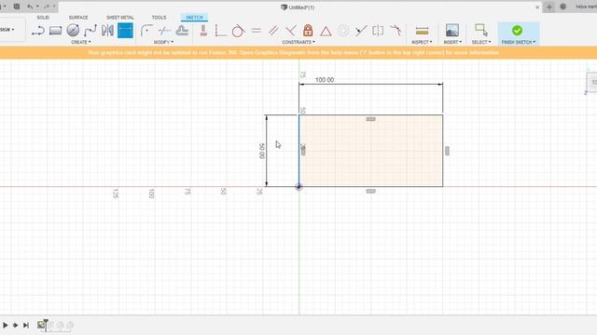
Task: Apply Collinear constraint
Action: 361,31
